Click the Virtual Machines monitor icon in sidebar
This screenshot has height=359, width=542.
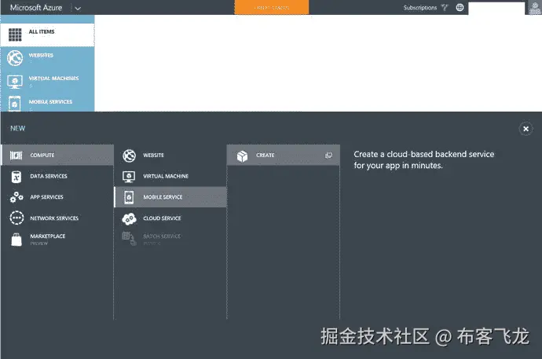tap(15, 82)
